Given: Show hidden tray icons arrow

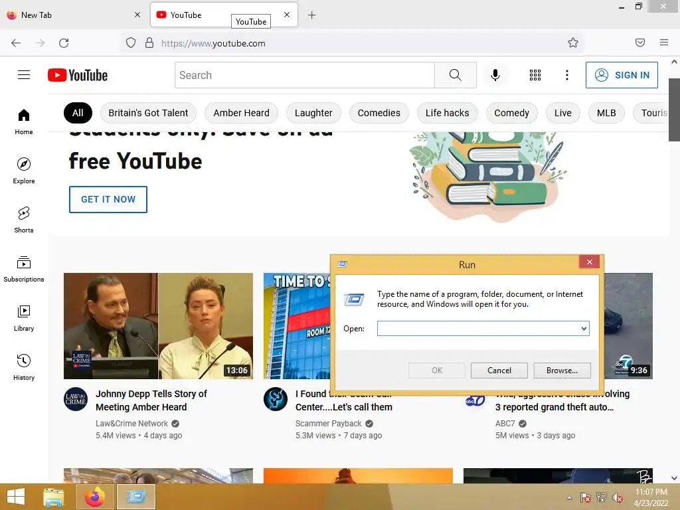Looking at the screenshot, I should click(x=569, y=497).
